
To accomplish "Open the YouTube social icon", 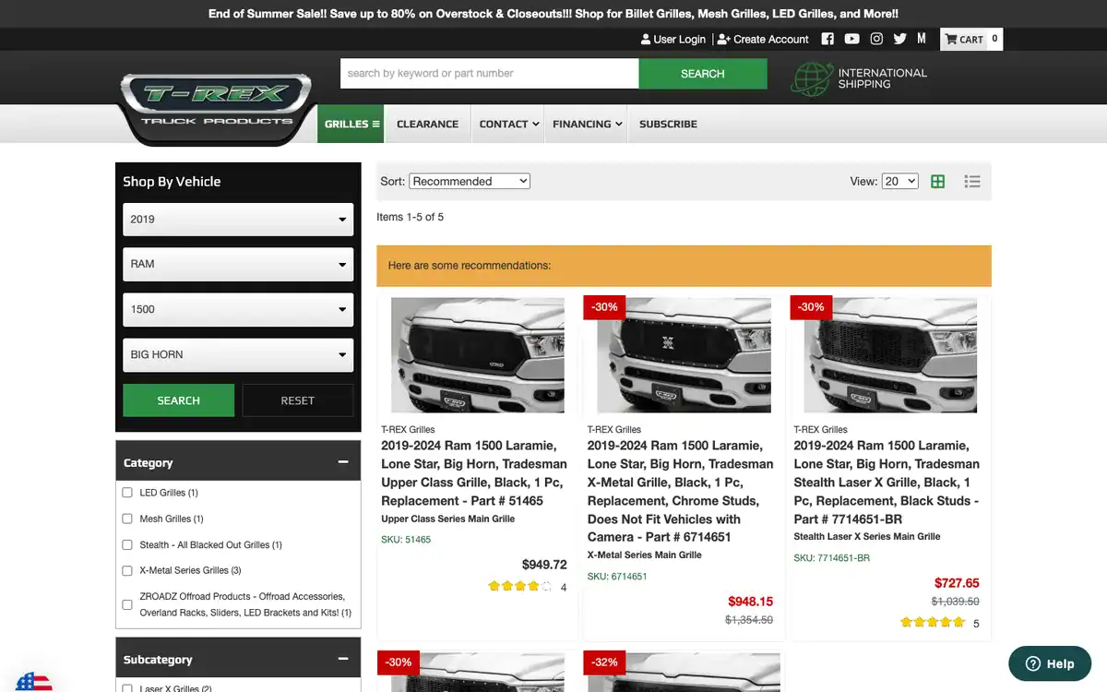I will (x=851, y=39).
